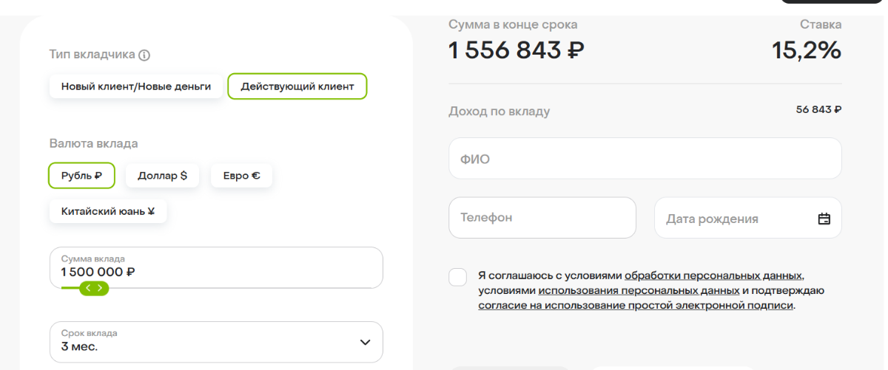Click the 15,2% rate value
This screenshot has height=370, width=888.
tap(806, 50)
